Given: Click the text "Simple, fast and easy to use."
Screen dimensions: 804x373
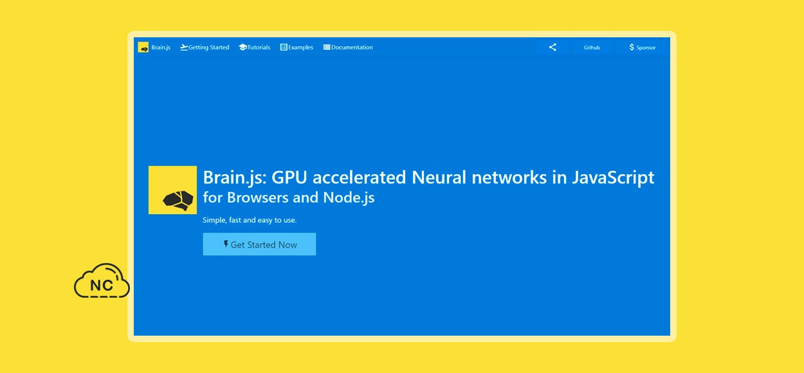Looking at the screenshot, I should [x=250, y=220].
